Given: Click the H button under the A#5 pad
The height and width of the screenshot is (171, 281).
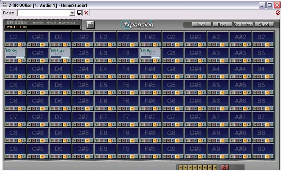Looking at the screenshot, I should (x=245, y=93).
